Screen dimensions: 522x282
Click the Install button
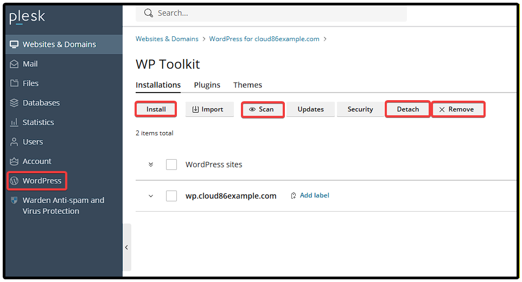click(x=156, y=109)
